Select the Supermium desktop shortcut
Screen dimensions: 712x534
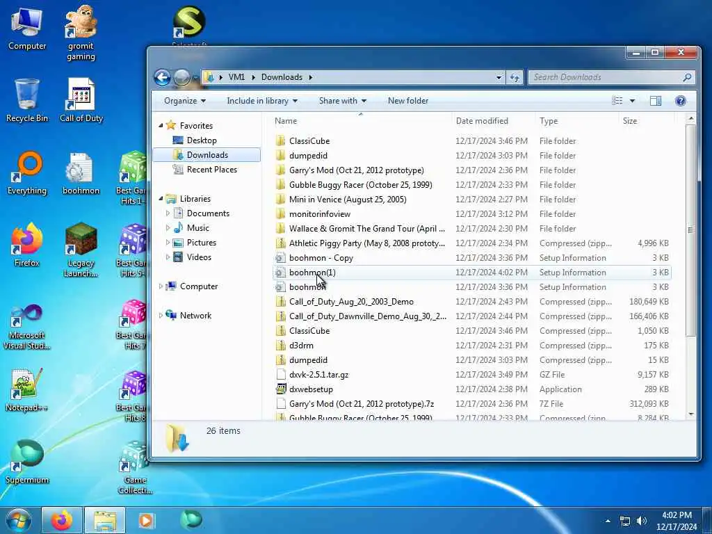point(27,462)
